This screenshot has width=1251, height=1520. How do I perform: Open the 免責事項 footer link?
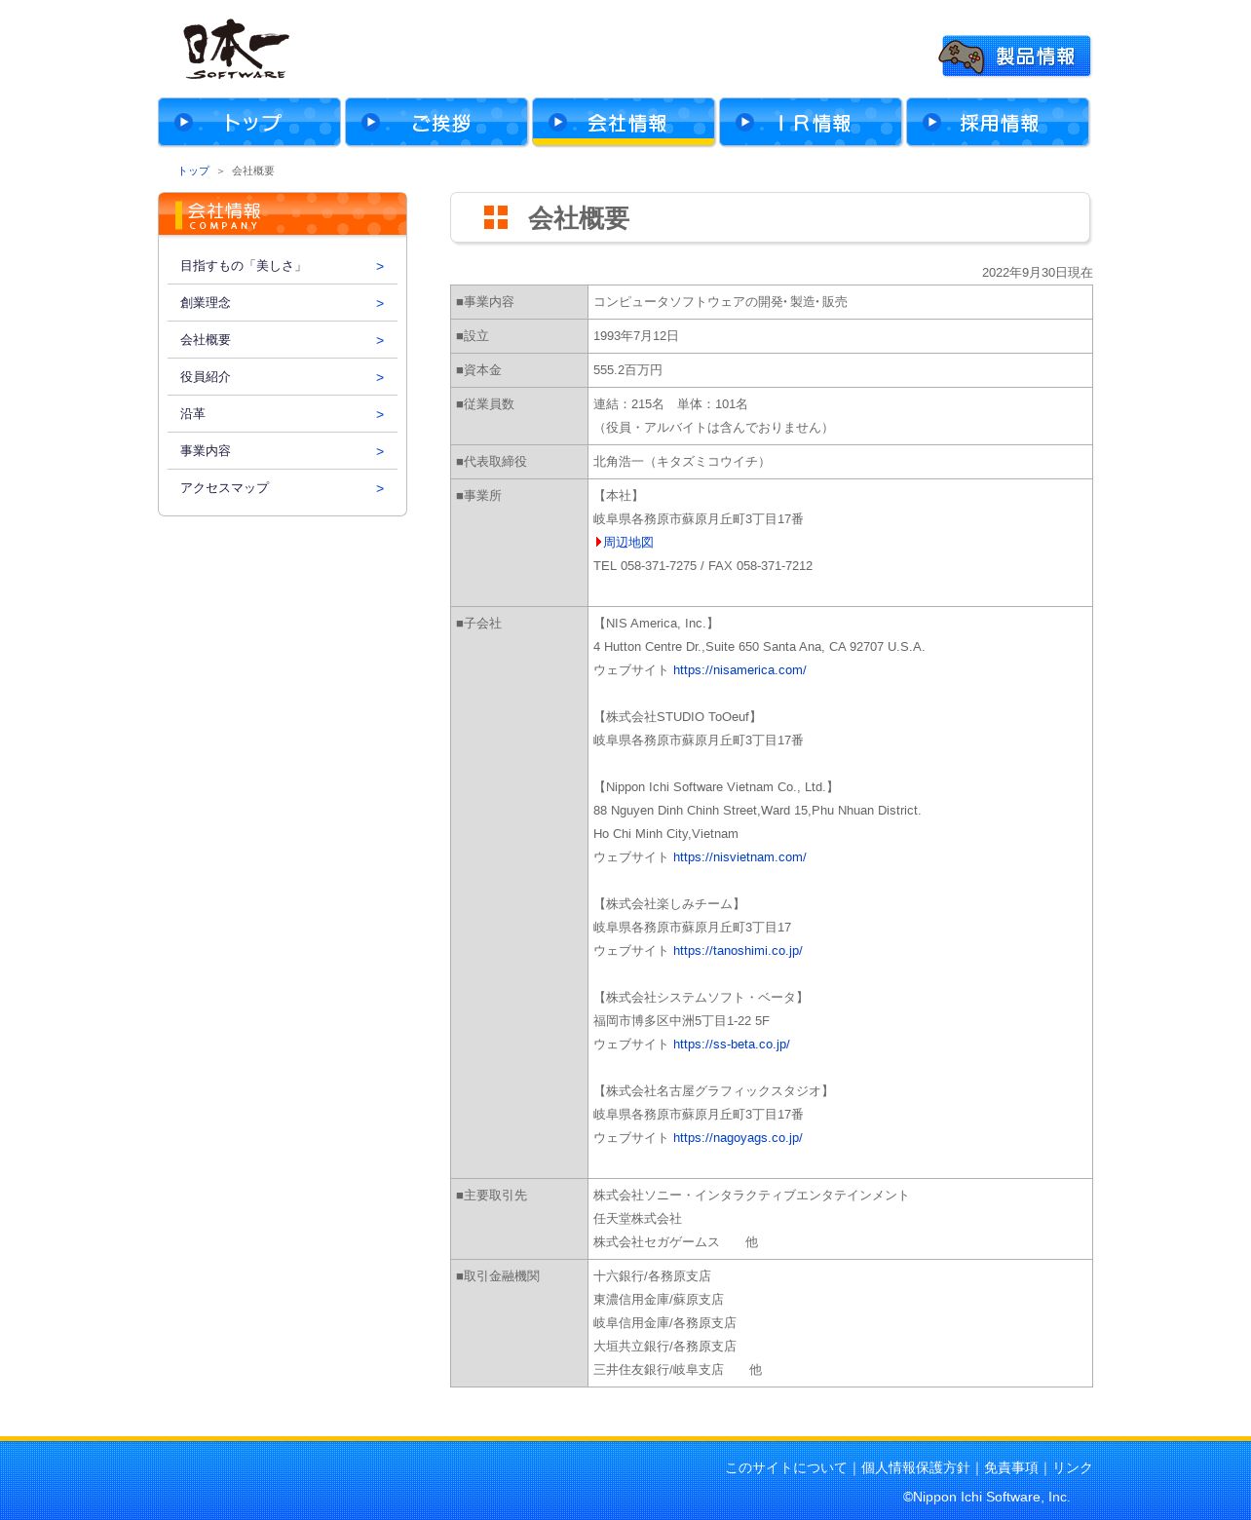pyautogui.click(x=1011, y=1468)
